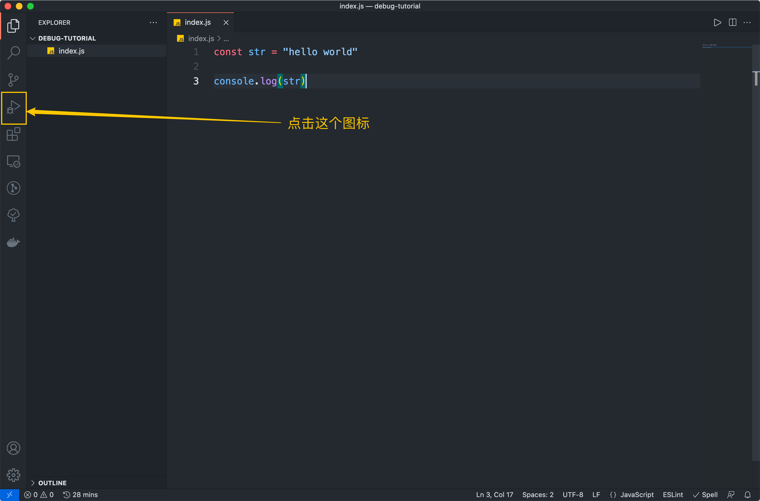Click Spaces: 2 indentation setting
760x501 pixels.
point(538,495)
